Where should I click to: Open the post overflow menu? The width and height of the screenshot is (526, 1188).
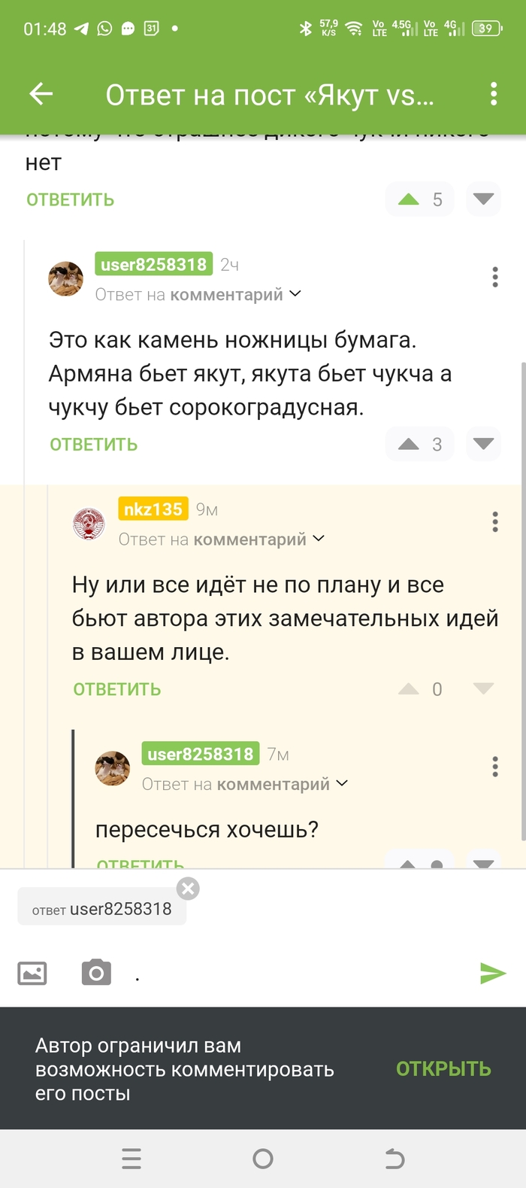click(494, 94)
